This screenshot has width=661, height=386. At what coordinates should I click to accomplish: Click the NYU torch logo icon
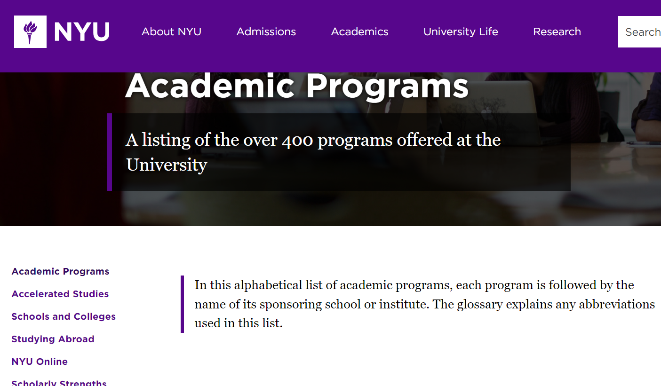point(30,32)
